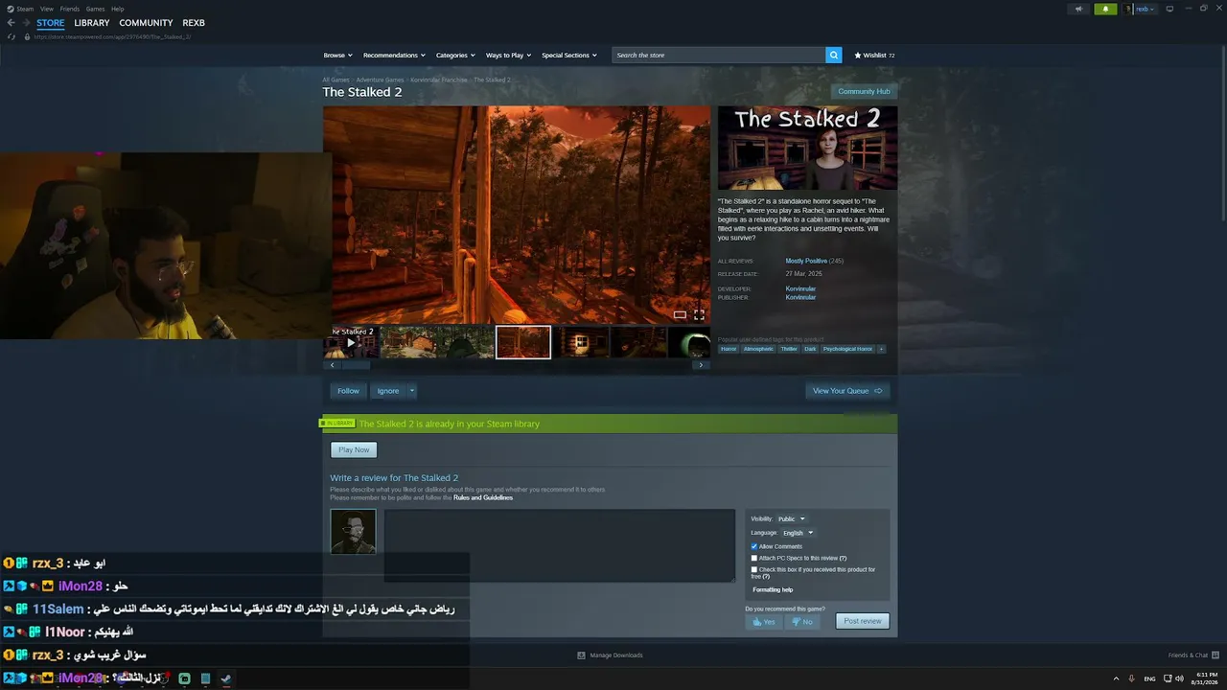The height and width of the screenshot is (690, 1227).
Task: Expand the Browse store menu
Action: coord(337,55)
